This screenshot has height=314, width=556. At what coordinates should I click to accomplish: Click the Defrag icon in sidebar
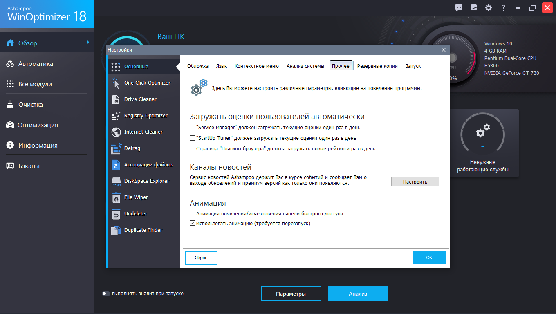pyautogui.click(x=116, y=148)
